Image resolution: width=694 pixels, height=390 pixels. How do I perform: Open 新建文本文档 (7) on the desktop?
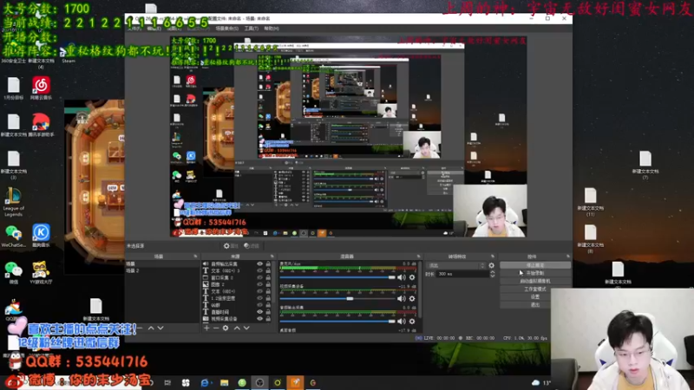(645, 165)
